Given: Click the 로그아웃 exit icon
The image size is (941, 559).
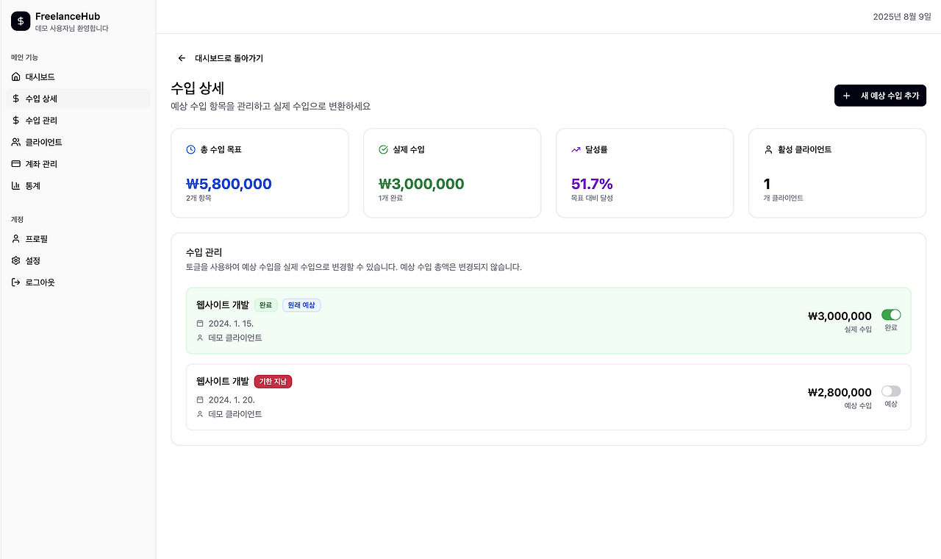Looking at the screenshot, I should [16, 282].
